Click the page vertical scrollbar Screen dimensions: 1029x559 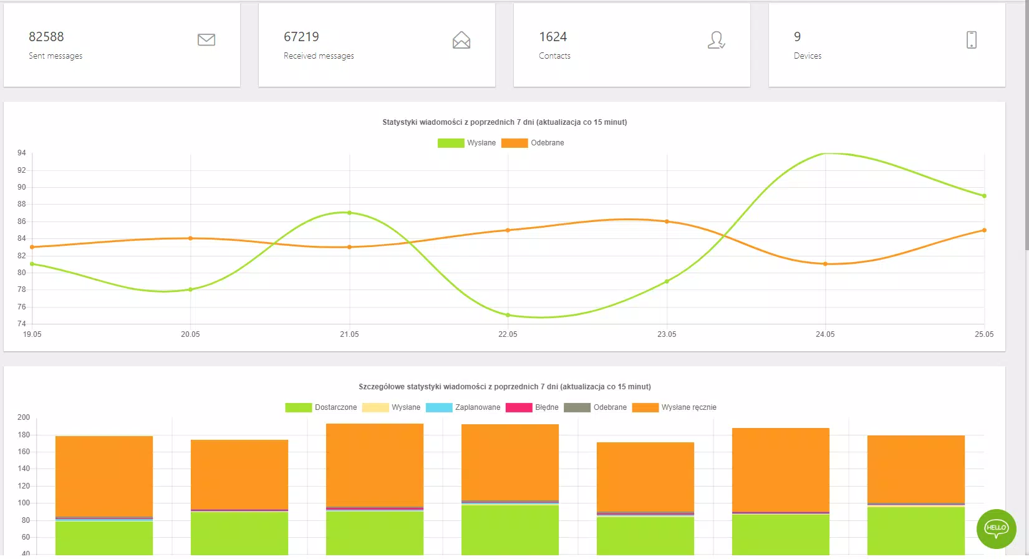tap(1027, 125)
